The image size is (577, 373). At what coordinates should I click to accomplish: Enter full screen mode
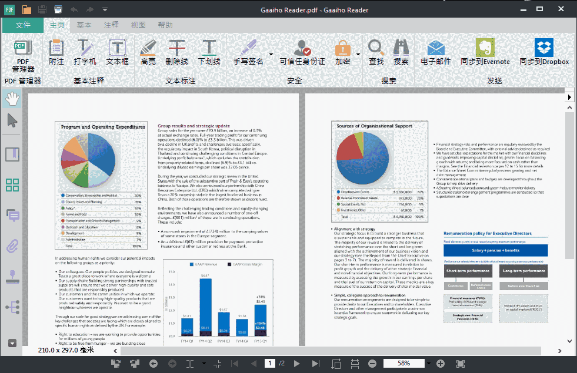461,364
